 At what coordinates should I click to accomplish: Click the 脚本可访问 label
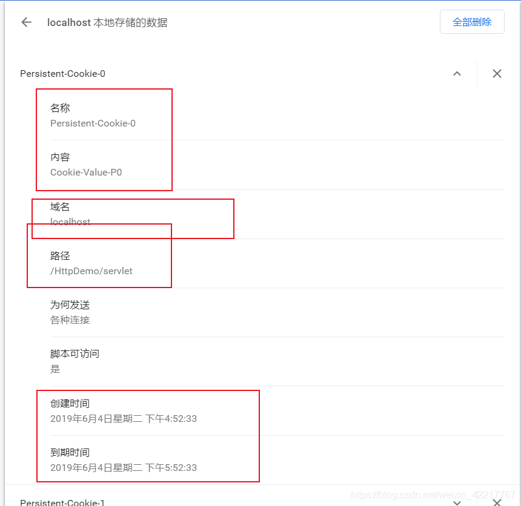(75, 354)
